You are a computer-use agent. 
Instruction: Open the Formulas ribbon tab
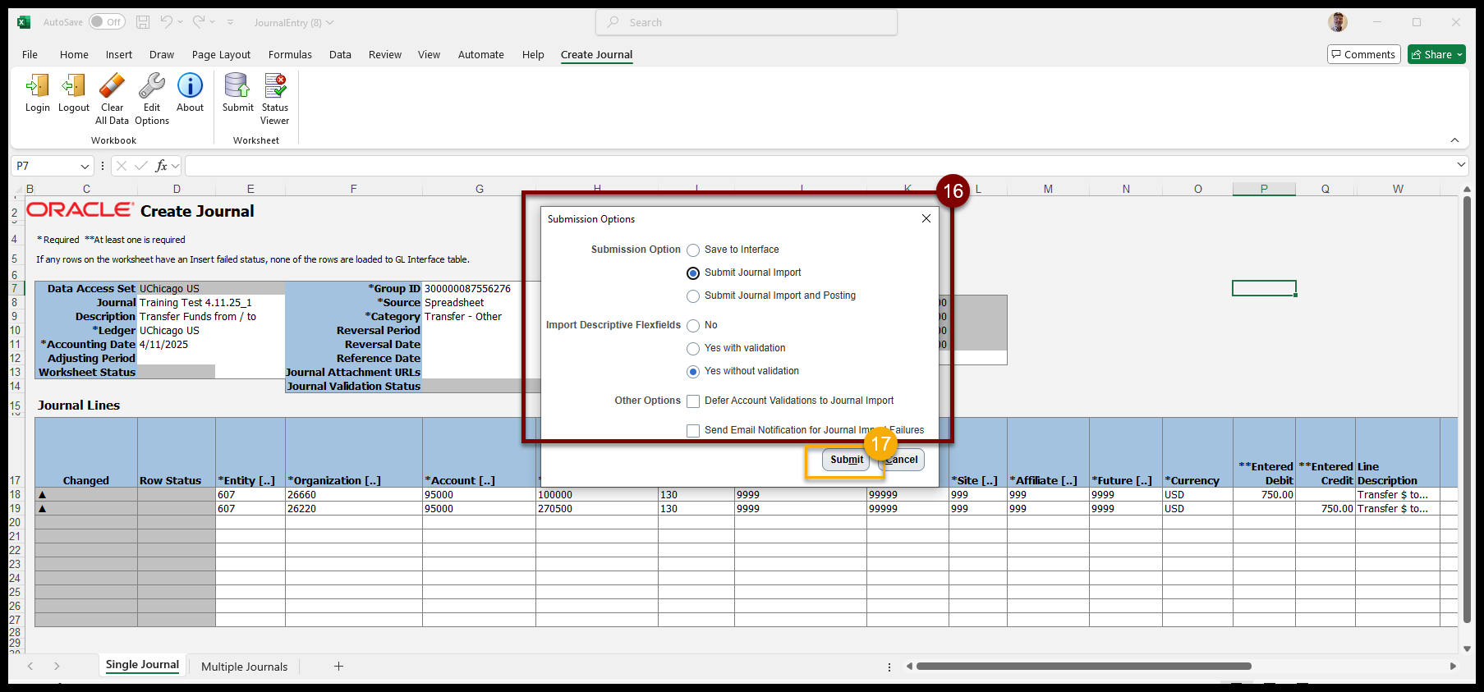tap(290, 55)
